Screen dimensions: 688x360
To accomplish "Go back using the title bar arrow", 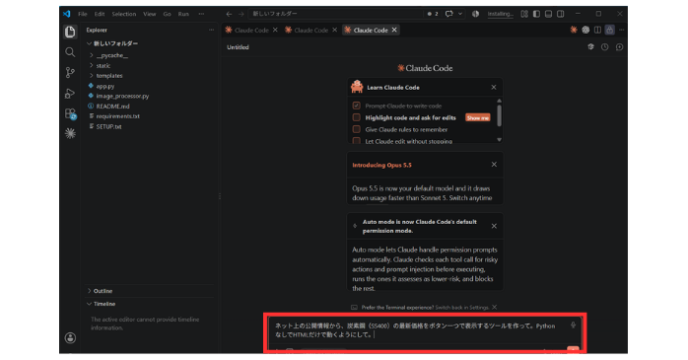I will (x=229, y=14).
